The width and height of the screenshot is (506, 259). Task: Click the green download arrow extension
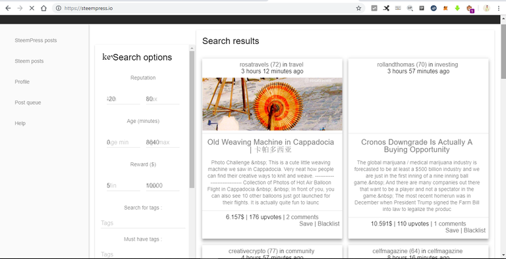click(x=457, y=9)
